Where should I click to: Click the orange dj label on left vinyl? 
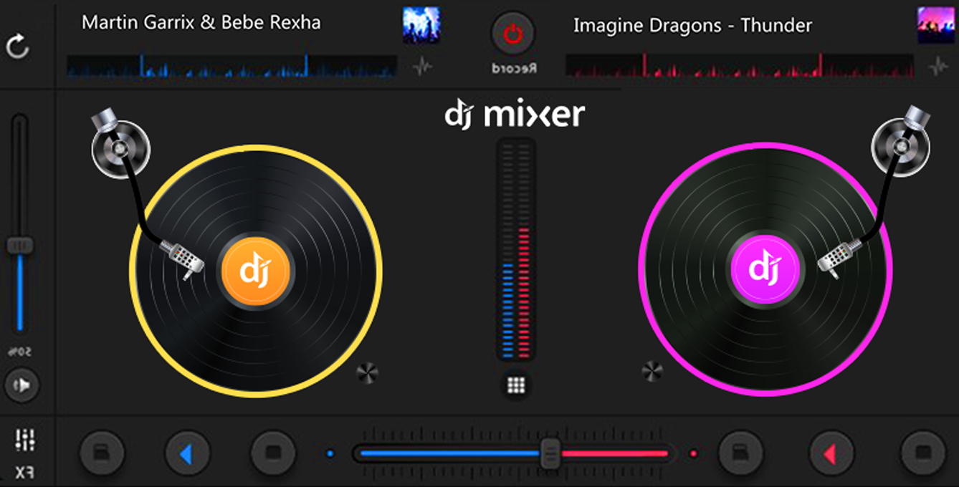click(255, 271)
